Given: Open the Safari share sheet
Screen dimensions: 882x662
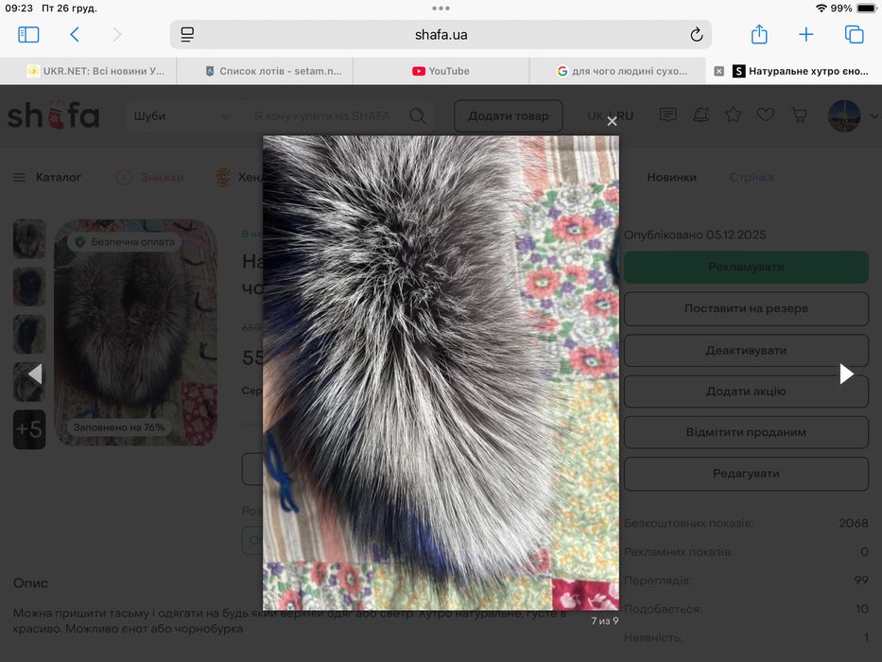Looking at the screenshot, I should point(759,34).
